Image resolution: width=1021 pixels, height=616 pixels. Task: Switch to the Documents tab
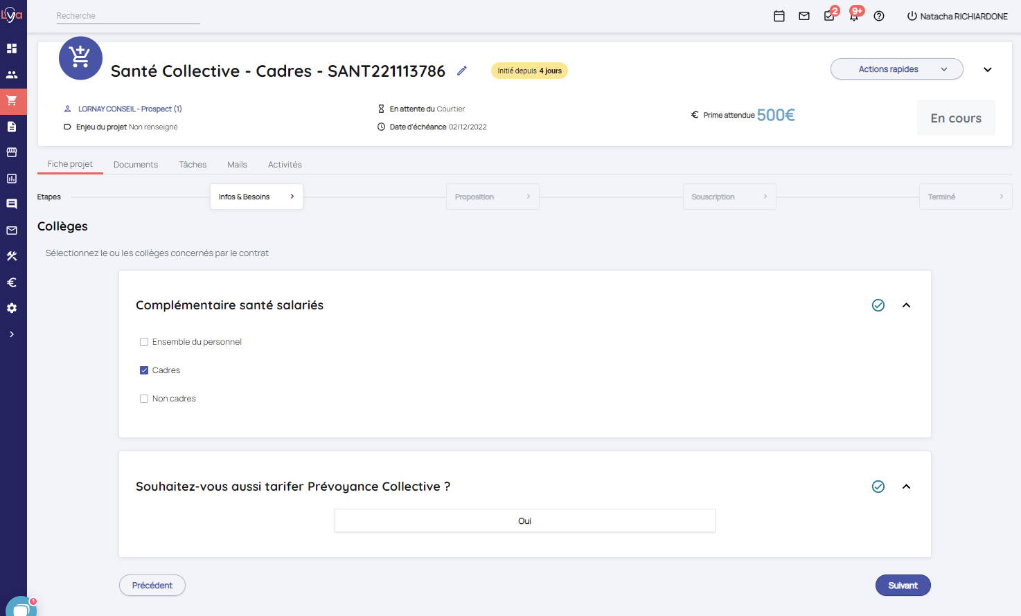click(136, 165)
